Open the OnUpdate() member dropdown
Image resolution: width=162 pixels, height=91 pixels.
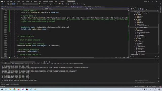tap(107, 9)
